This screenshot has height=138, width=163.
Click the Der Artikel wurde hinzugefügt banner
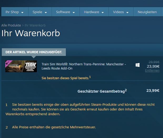click(x=34, y=52)
